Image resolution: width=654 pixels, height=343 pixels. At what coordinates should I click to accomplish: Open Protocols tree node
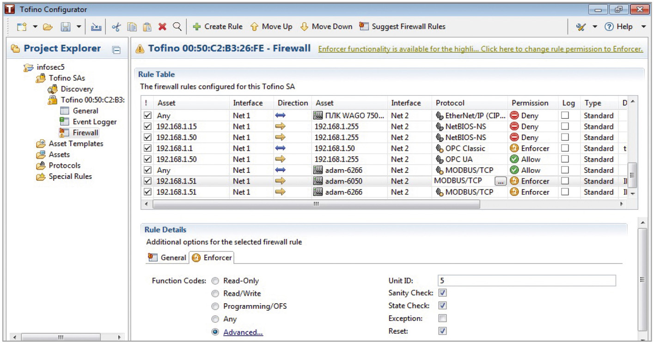click(64, 165)
